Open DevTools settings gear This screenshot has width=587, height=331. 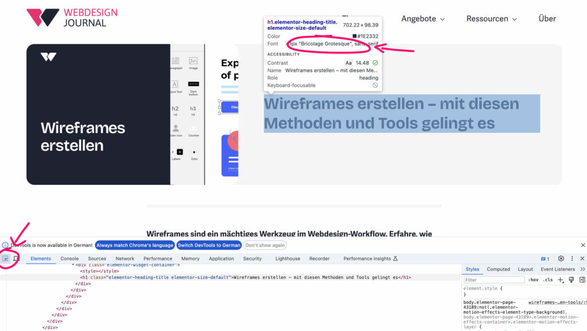click(x=560, y=258)
